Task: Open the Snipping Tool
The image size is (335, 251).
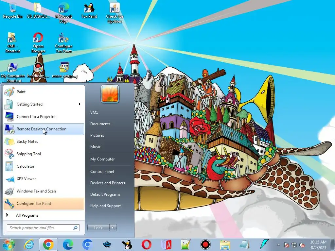Action: 44,154
